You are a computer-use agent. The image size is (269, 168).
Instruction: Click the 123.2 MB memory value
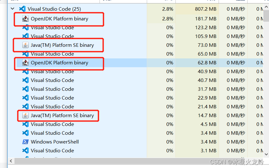click(x=205, y=27)
